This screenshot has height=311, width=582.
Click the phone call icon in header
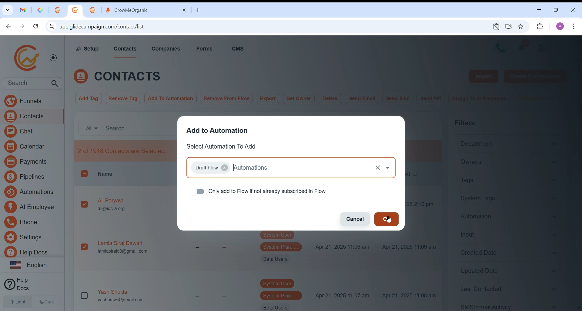click(x=500, y=48)
